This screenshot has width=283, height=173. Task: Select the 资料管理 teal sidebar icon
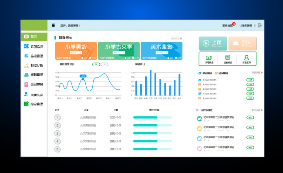coord(27,75)
